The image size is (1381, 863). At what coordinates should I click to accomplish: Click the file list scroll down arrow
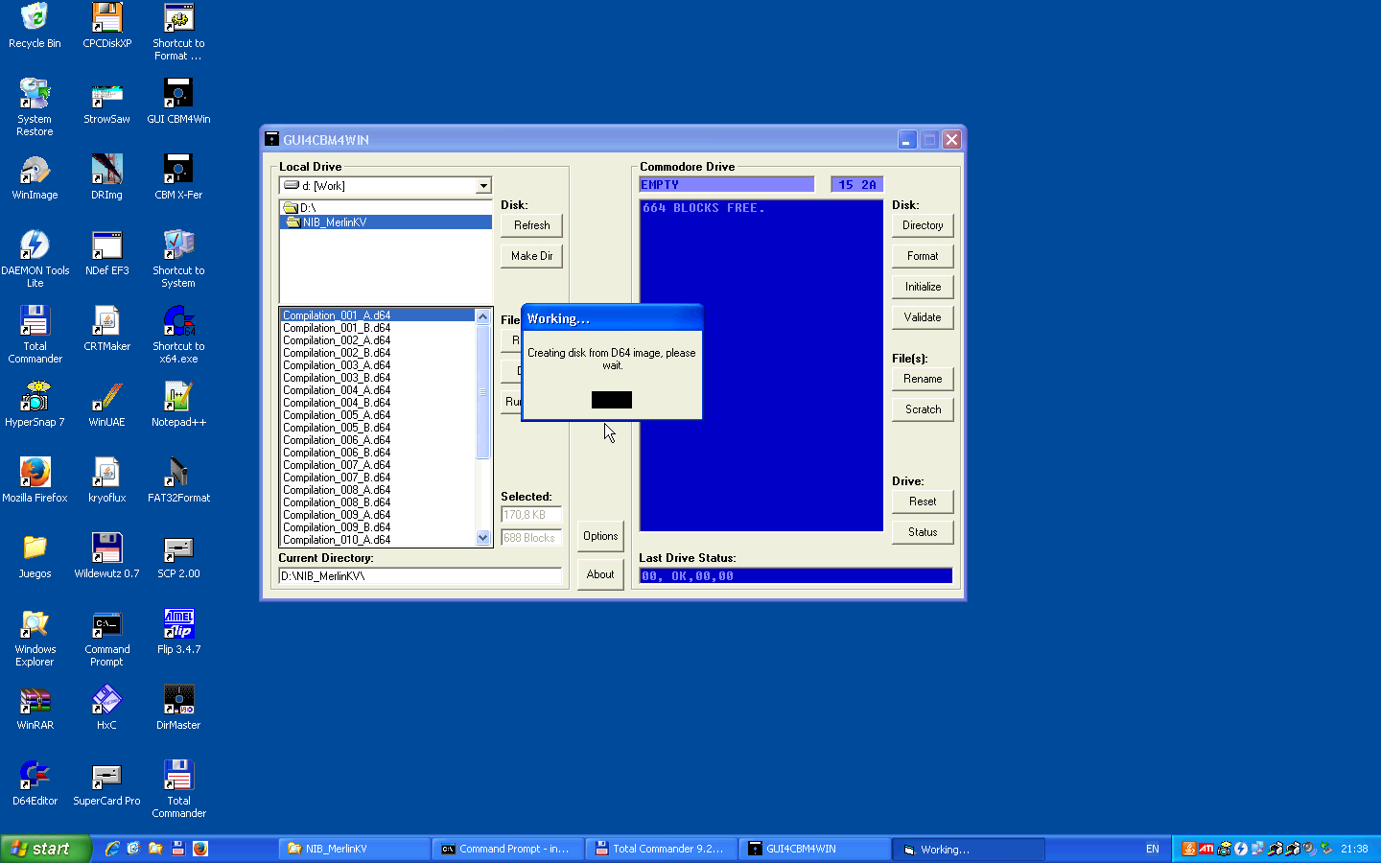[x=483, y=538]
